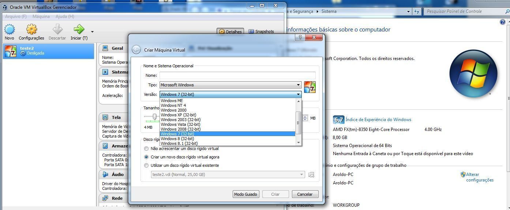This screenshot has width=510, height=210.
Task: Select Não acrescentar um disco rígido virtual
Action: (x=181, y=149)
